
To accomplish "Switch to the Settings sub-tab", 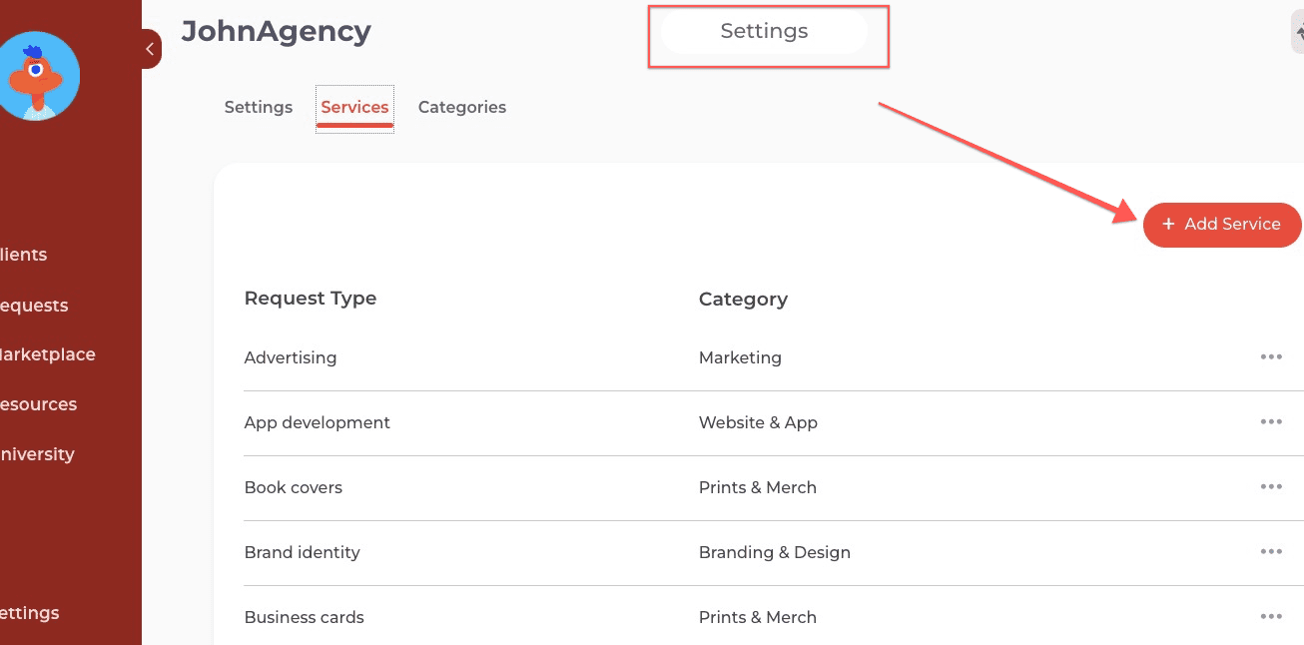I will [259, 107].
